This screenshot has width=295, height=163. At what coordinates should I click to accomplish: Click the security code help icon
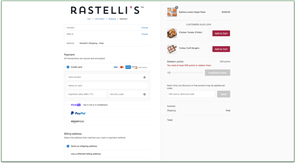coord(144,94)
